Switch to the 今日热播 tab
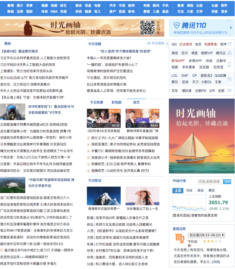Screen dimensions: 235x269 pos(96,102)
